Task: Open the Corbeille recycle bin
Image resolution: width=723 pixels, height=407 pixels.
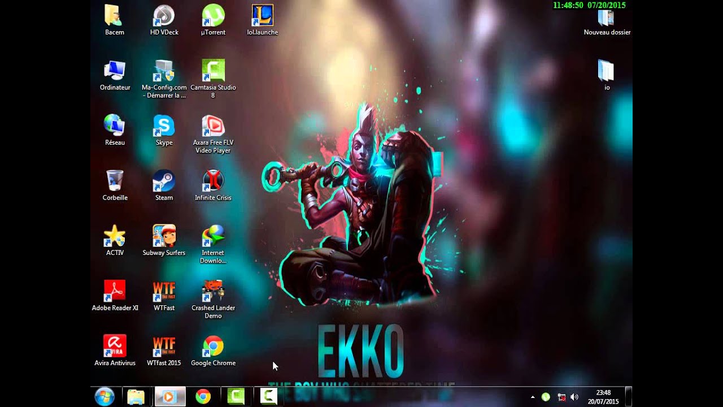Action: click(x=115, y=185)
